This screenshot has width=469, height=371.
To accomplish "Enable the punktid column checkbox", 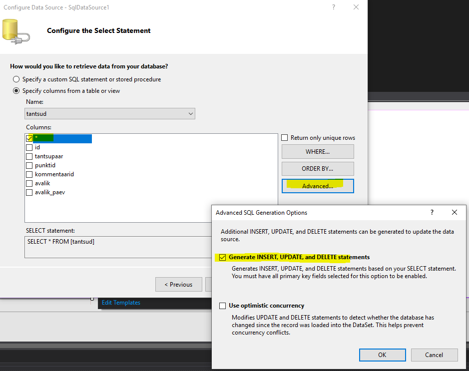I will point(29,165).
